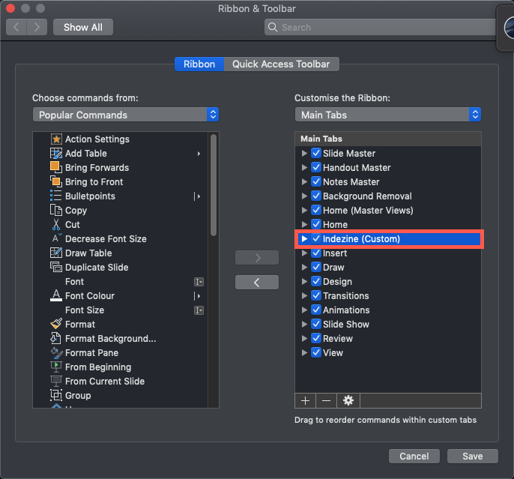This screenshot has height=479, width=514.
Task: Open the Add Table submenu arrow
Action: [x=199, y=154]
